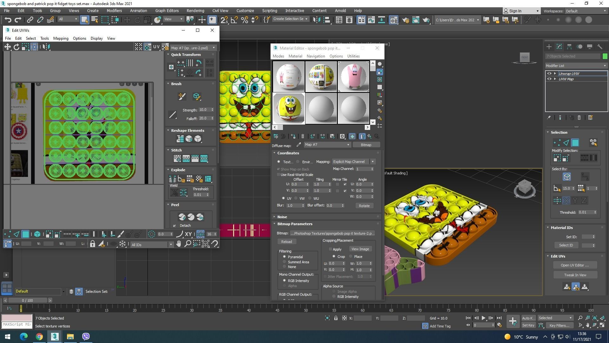The image size is (609, 343).
Task: Open texture map dropdown in Edit UVWs
Action: coord(193,48)
